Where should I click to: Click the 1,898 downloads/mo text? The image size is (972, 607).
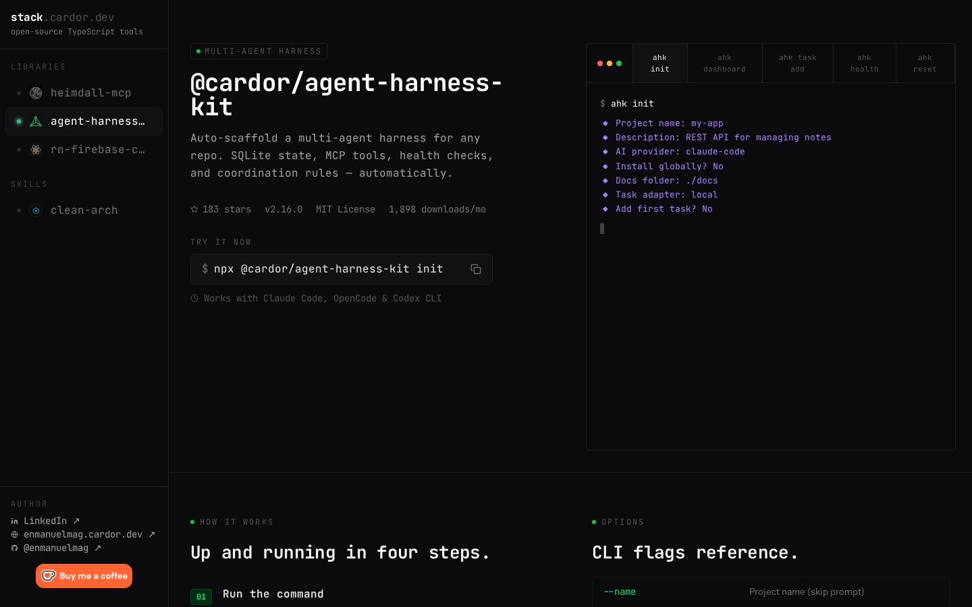437,209
